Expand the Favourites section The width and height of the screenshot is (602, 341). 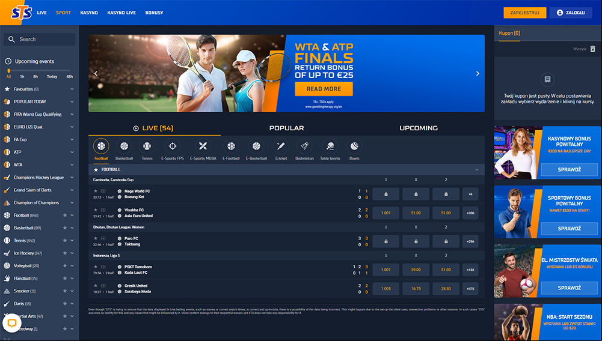point(72,89)
